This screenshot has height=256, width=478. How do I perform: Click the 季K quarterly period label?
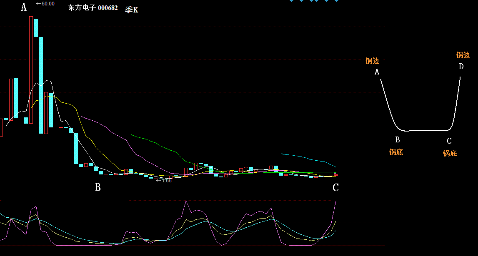point(131,10)
